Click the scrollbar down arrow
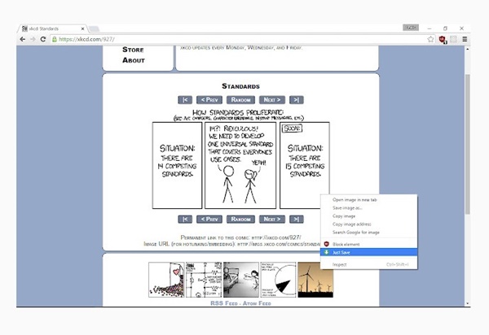This screenshot has width=489, height=335. (467, 303)
